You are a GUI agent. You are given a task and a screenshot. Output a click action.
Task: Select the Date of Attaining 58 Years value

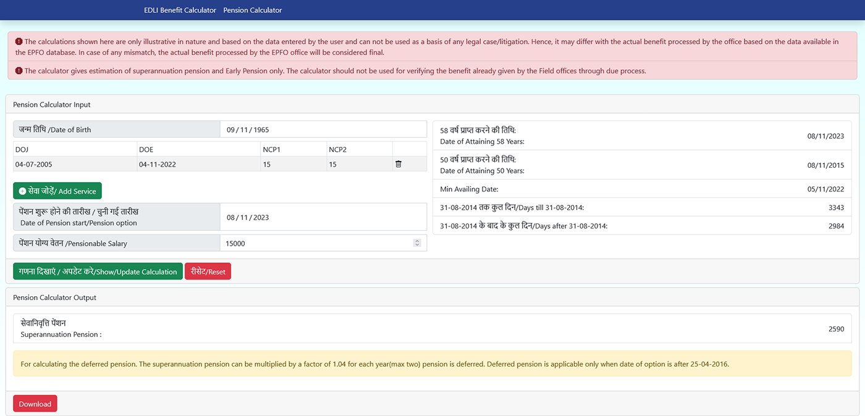[x=825, y=136]
